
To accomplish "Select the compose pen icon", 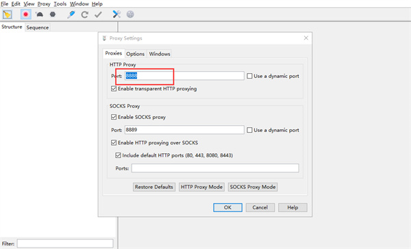I will pyautogui.click(x=71, y=14).
